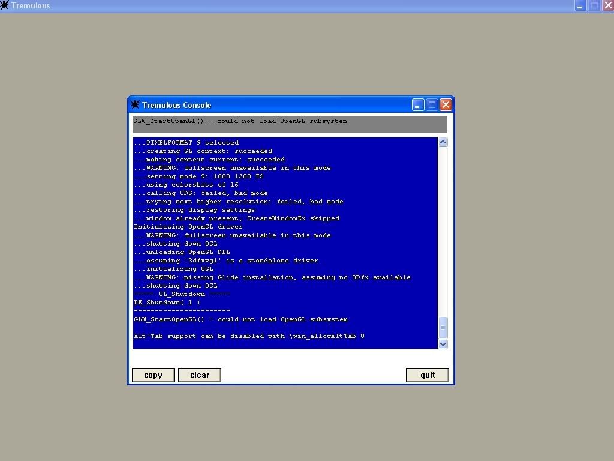614x461 pixels.
Task: Click the scrollbar up arrow
Action: pos(443,142)
